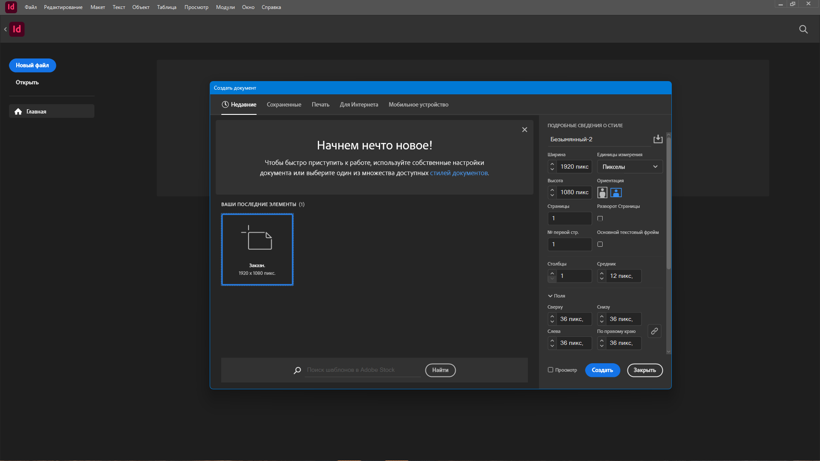Viewport: 820px width, 461px height.
Task: Select the 1920 x 1080 recent preset thumbnail
Action: point(257,249)
